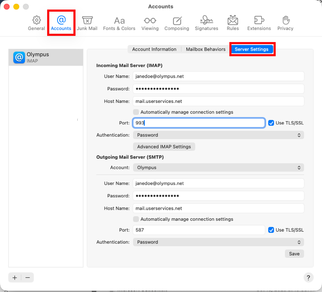
Task: Click the SMTP Port field containing 587
Action: (199, 230)
